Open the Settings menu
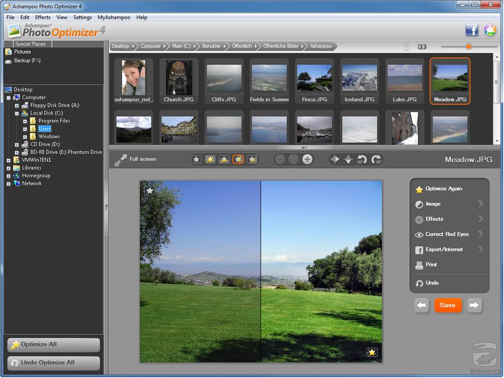This screenshot has width=504, height=378. [x=82, y=17]
